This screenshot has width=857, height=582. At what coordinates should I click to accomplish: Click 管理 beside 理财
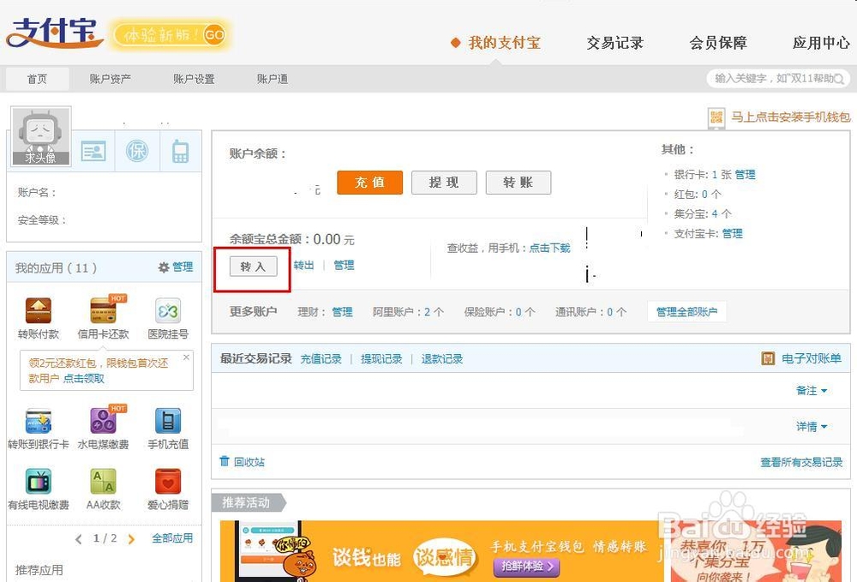[x=342, y=312]
